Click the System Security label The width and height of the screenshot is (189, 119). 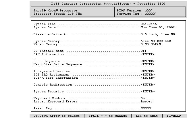click(49, 92)
